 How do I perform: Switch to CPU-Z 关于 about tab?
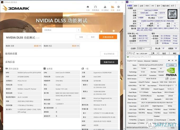(172, 6)
